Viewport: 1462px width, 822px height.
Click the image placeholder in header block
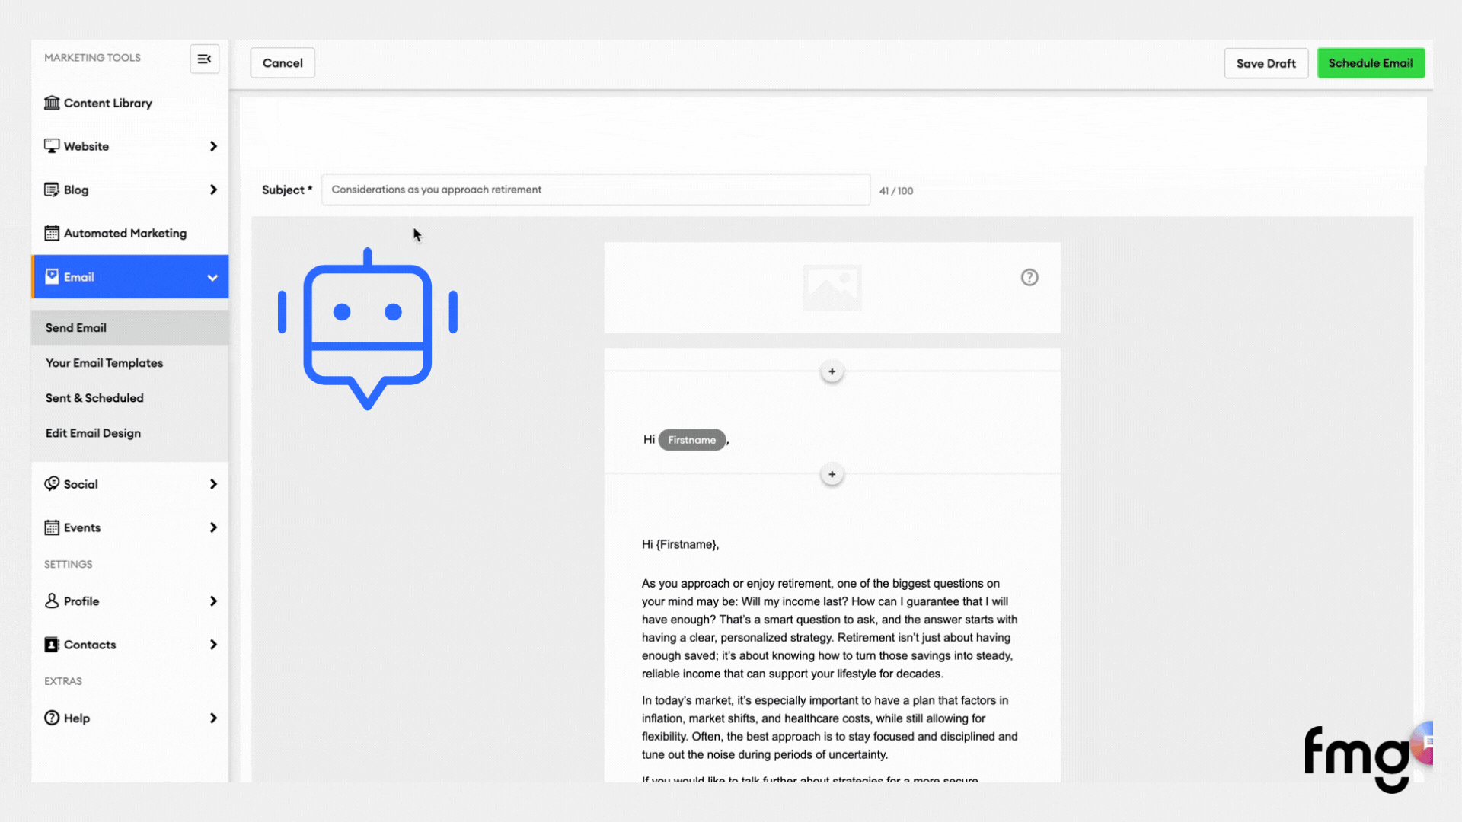pos(832,288)
